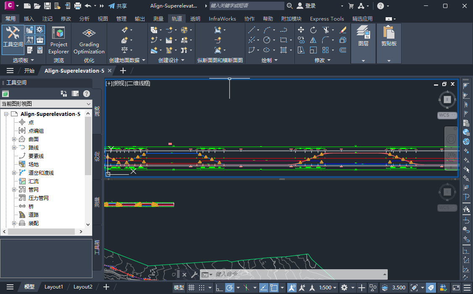Switch to the 轨道 ribbon tab
Screen dimensions: 473x294
(177, 18)
